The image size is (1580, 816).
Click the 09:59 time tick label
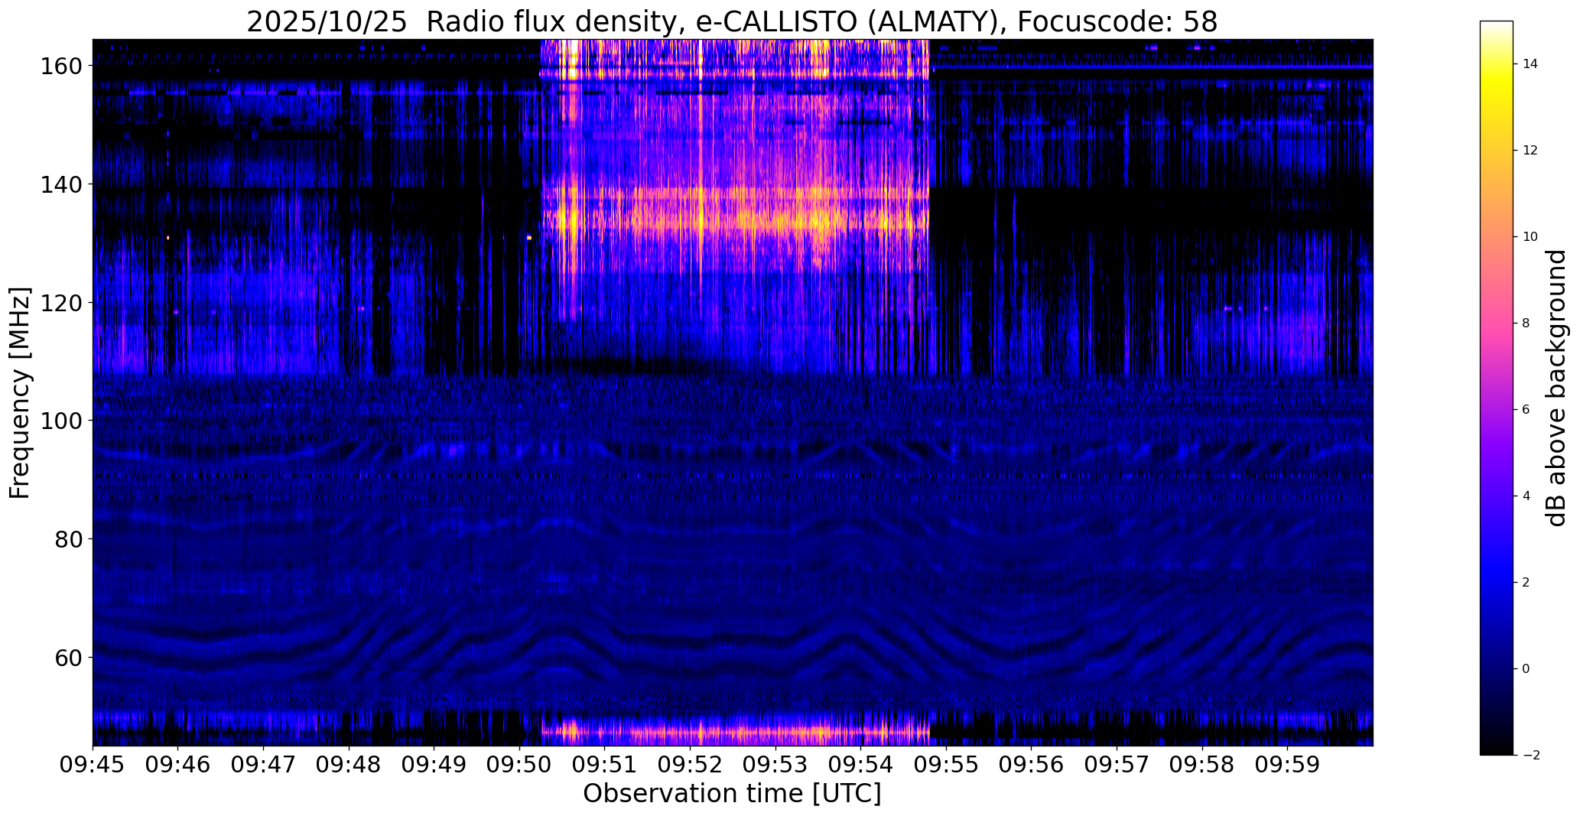(1287, 765)
